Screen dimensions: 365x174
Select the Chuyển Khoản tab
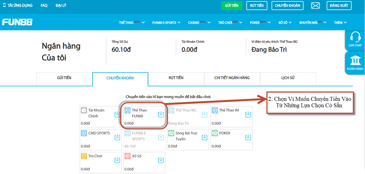tap(120, 79)
